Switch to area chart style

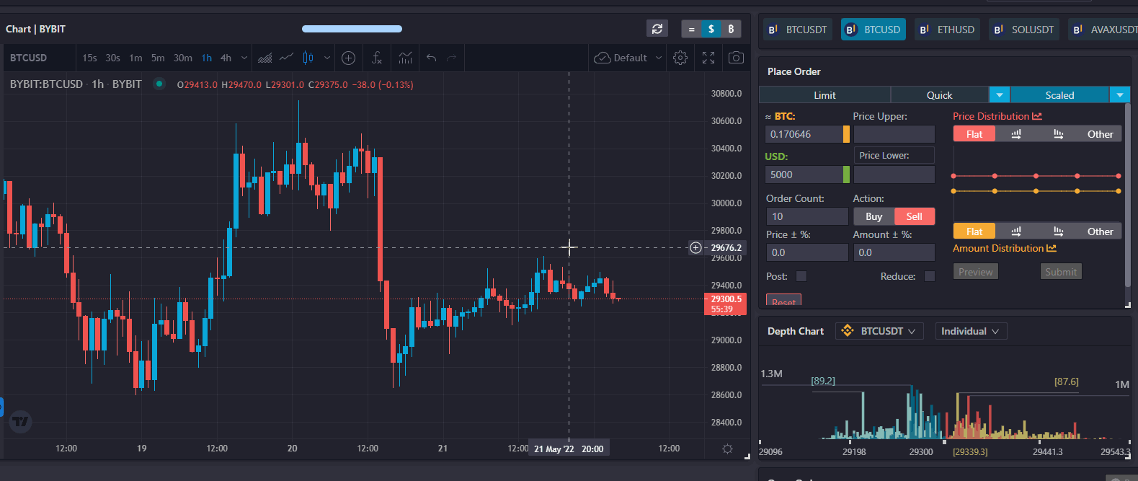[265, 58]
